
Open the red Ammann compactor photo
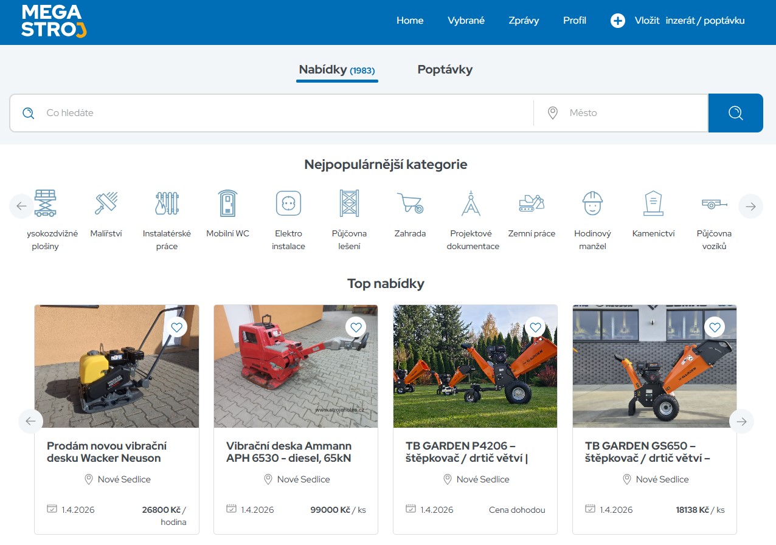click(296, 366)
